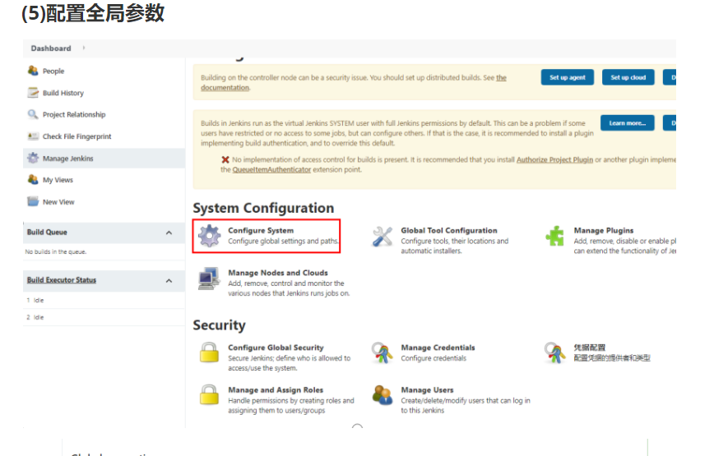The width and height of the screenshot is (714, 456).
Task: Click the Manage Users people icon
Action: tap(382, 395)
